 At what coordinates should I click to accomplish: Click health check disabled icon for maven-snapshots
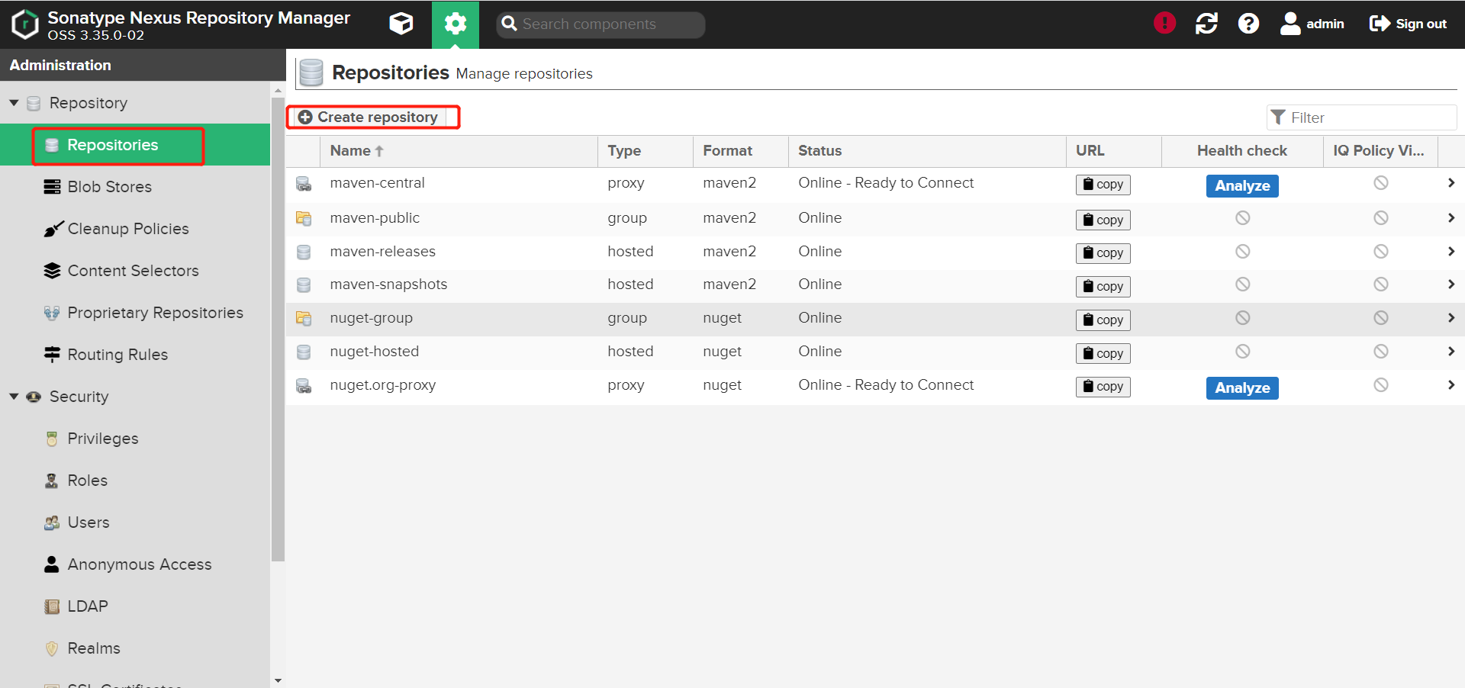click(1243, 285)
